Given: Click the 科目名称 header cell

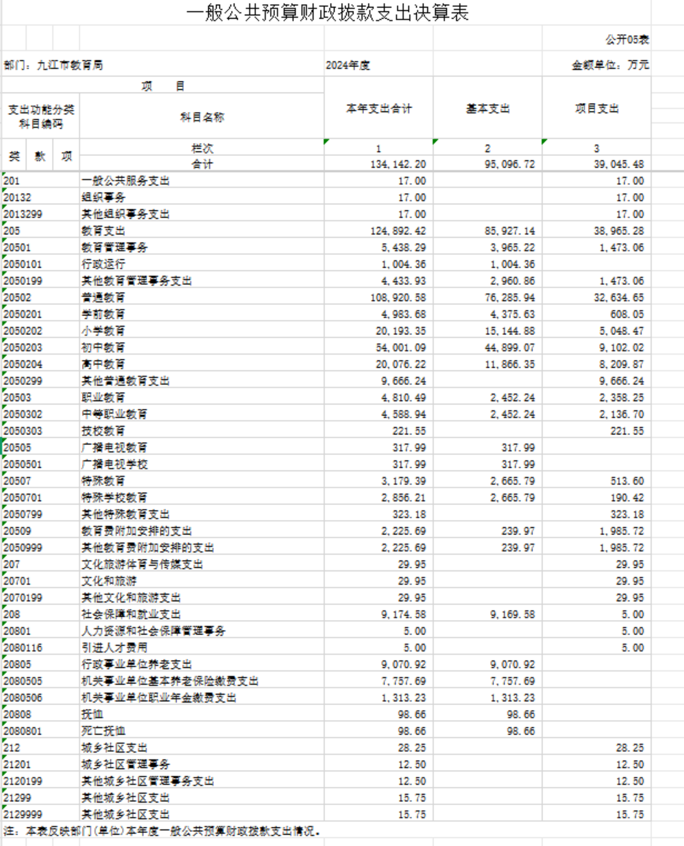Looking at the screenshot, I should tap(202, 117).
